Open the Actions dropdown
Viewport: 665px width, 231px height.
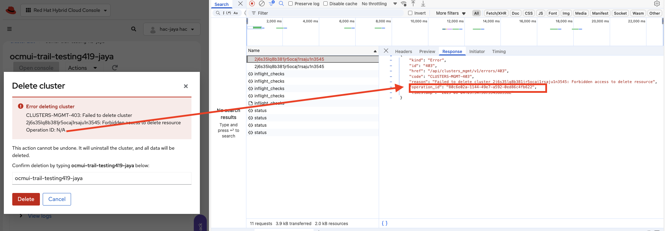[x=82, y=68]
